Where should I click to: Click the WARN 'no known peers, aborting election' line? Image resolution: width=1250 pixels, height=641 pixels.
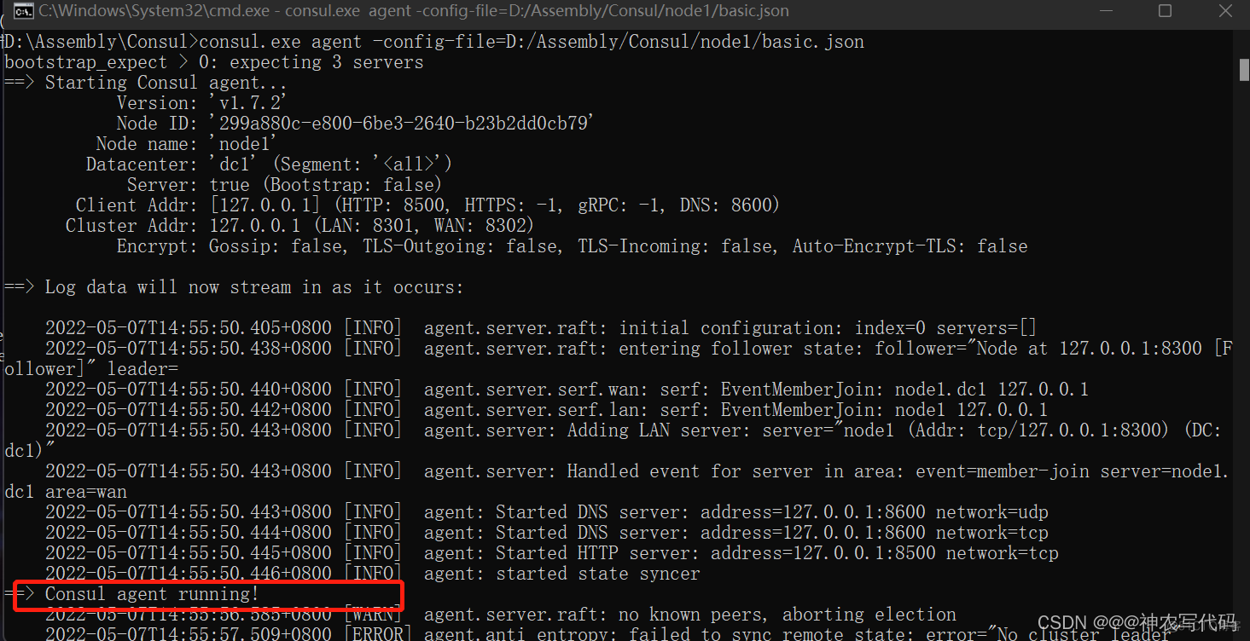(x=500, y=615)
